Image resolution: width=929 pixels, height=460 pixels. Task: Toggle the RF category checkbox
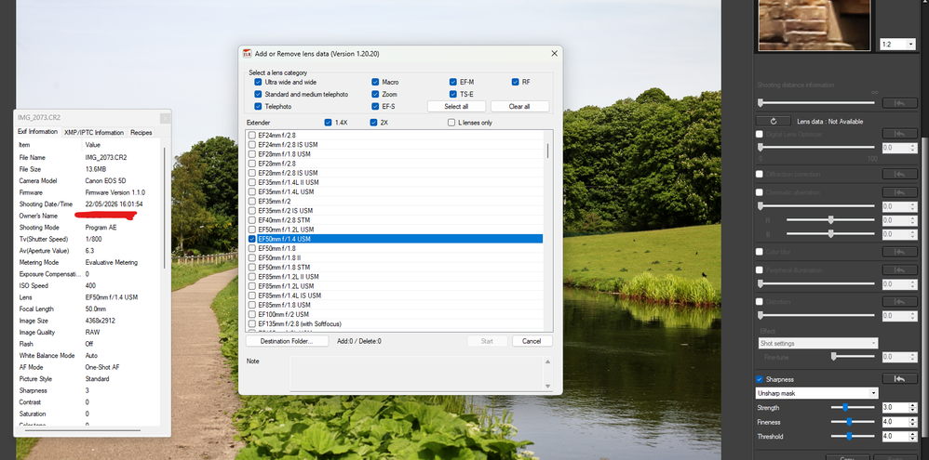tap(516, 82)
